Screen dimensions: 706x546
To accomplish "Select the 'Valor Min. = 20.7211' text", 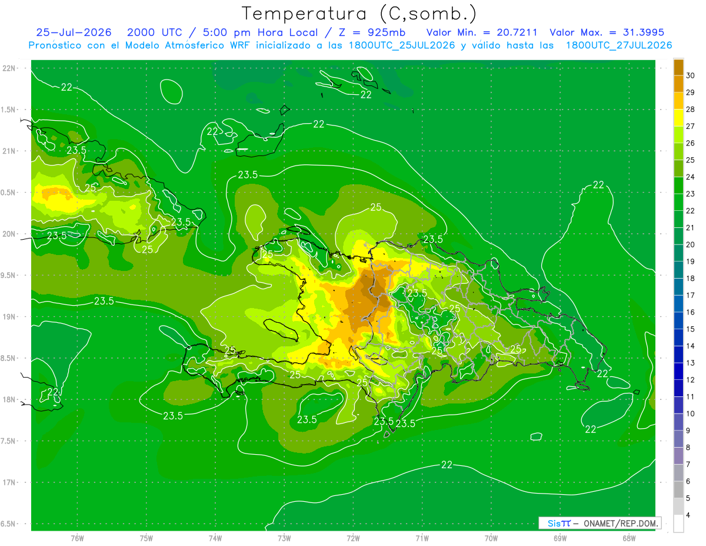I will tap(482, 32).
